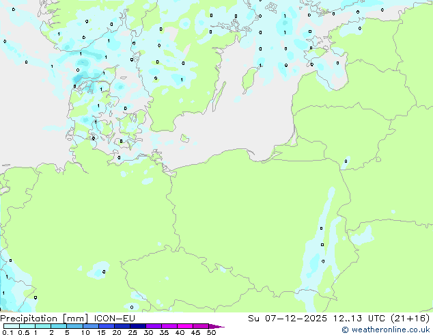Click the 20–25 mm legend swatch
Viewport: 433px width, 335px height.
pyautogui.click(x=122, y=326)
